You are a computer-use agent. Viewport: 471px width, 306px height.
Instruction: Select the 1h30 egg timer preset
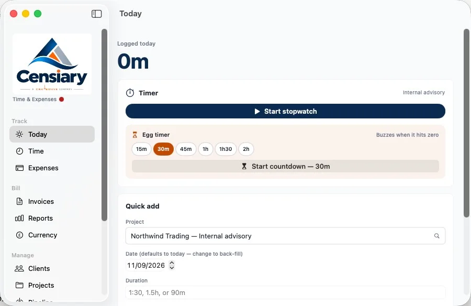226,149
